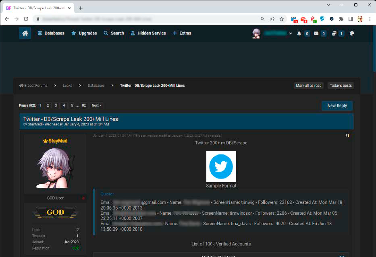Image resolution: width=376 pixels, height=257 pixels.
Task: Toggle the browser side panel icon
Action: 351,19
